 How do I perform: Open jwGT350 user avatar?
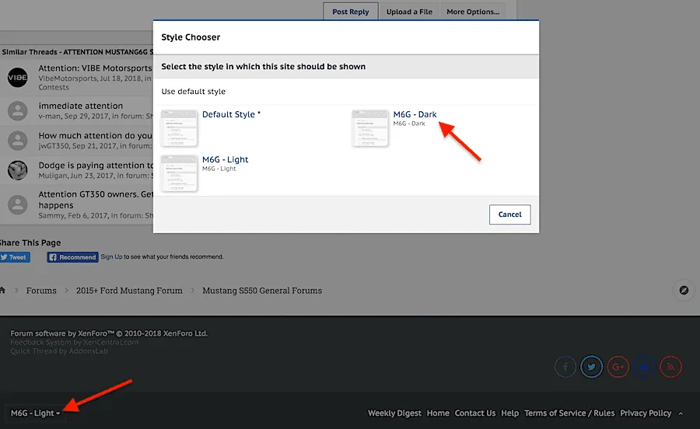coord(18,141)
